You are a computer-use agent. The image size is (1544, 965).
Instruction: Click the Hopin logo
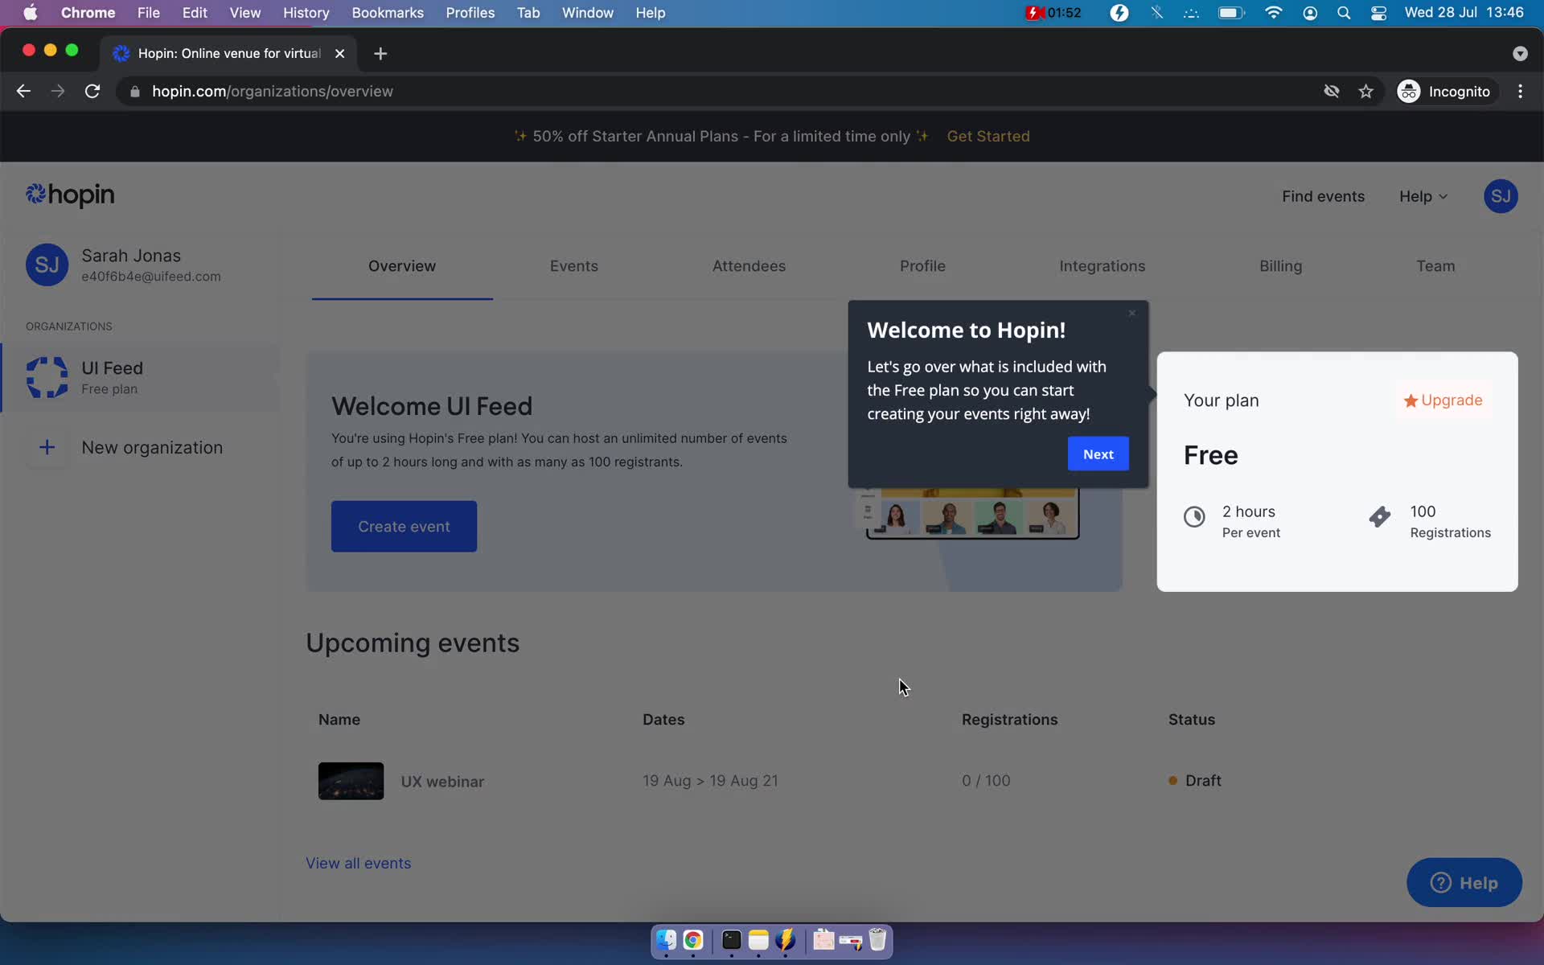tap(70, 195)
